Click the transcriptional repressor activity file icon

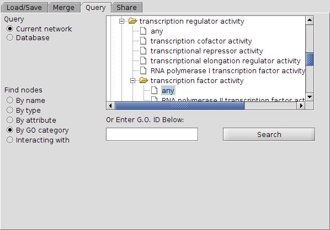pyautogui.click(x=143, y=51)
